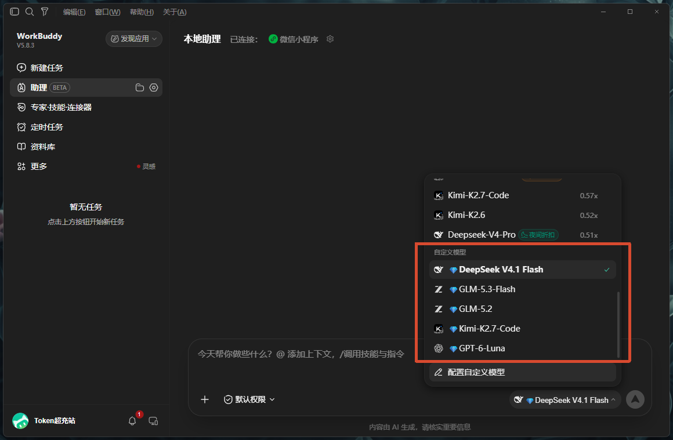Click the 自定义模型 section header
The image size is (673, 440).
450,252
